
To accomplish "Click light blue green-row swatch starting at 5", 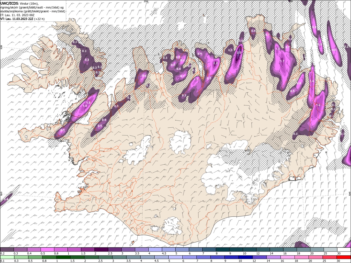I will pyautogui.click(x=175, y=257).
